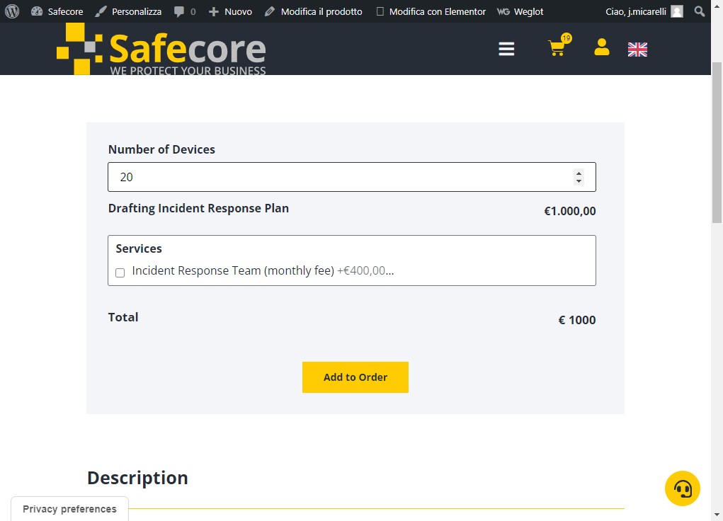
Task: Open the yellow support chat bubble
Action: click(x=682, y=488)
